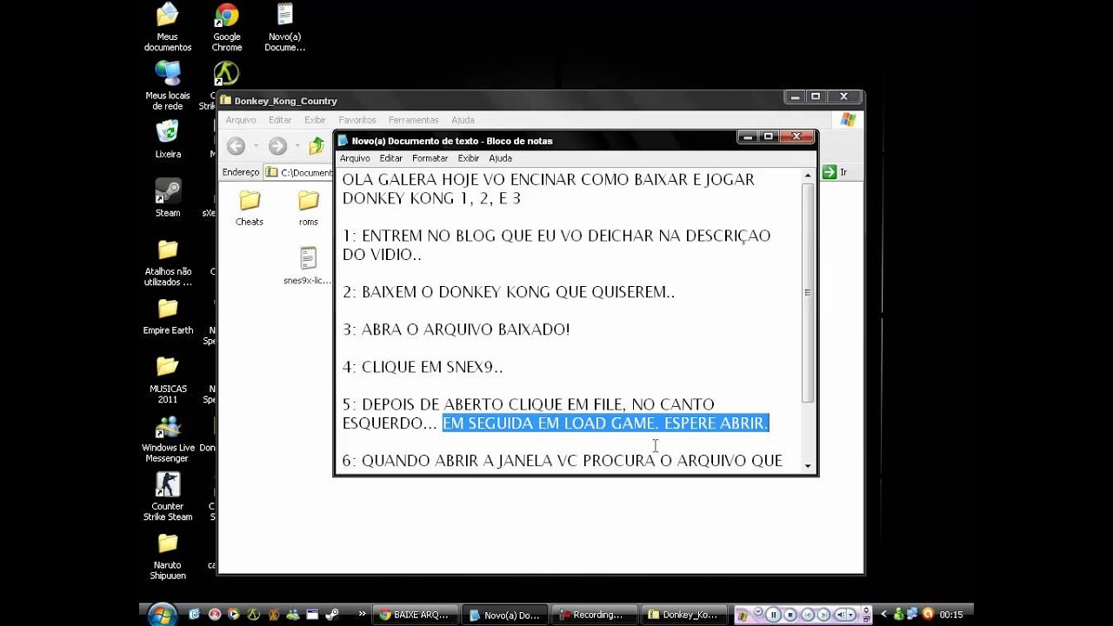1113x626 pixels.
Task: Launch Counter Strike Steam shortcut
Action: [x=168, y=496]
